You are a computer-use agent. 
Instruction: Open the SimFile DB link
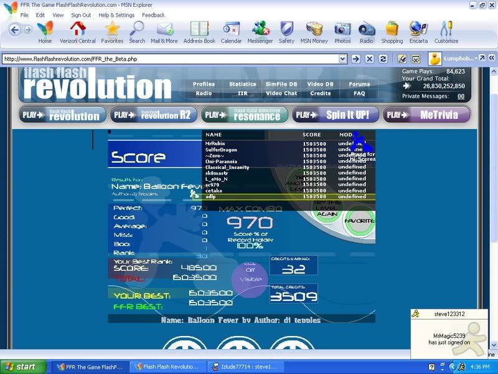coord(281,84)
